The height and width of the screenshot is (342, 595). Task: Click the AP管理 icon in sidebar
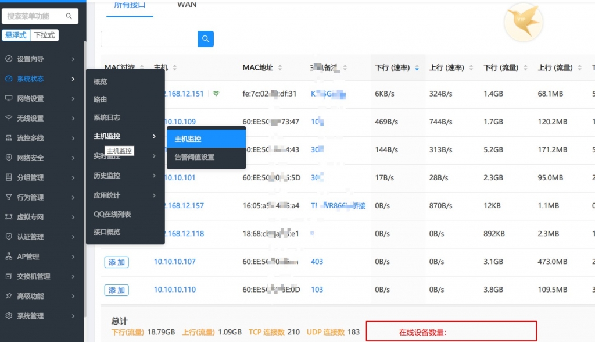[8, 256]
